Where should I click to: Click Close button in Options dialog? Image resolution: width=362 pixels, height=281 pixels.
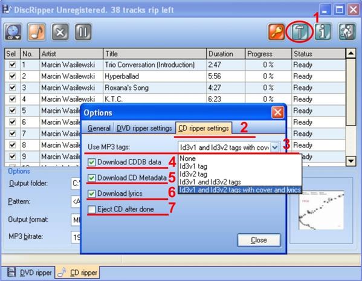pyautogui.click(x=259, y=240)
